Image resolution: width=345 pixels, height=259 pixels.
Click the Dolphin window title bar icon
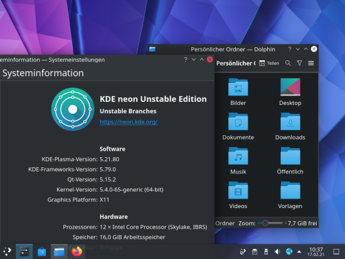tap(152, 49)
